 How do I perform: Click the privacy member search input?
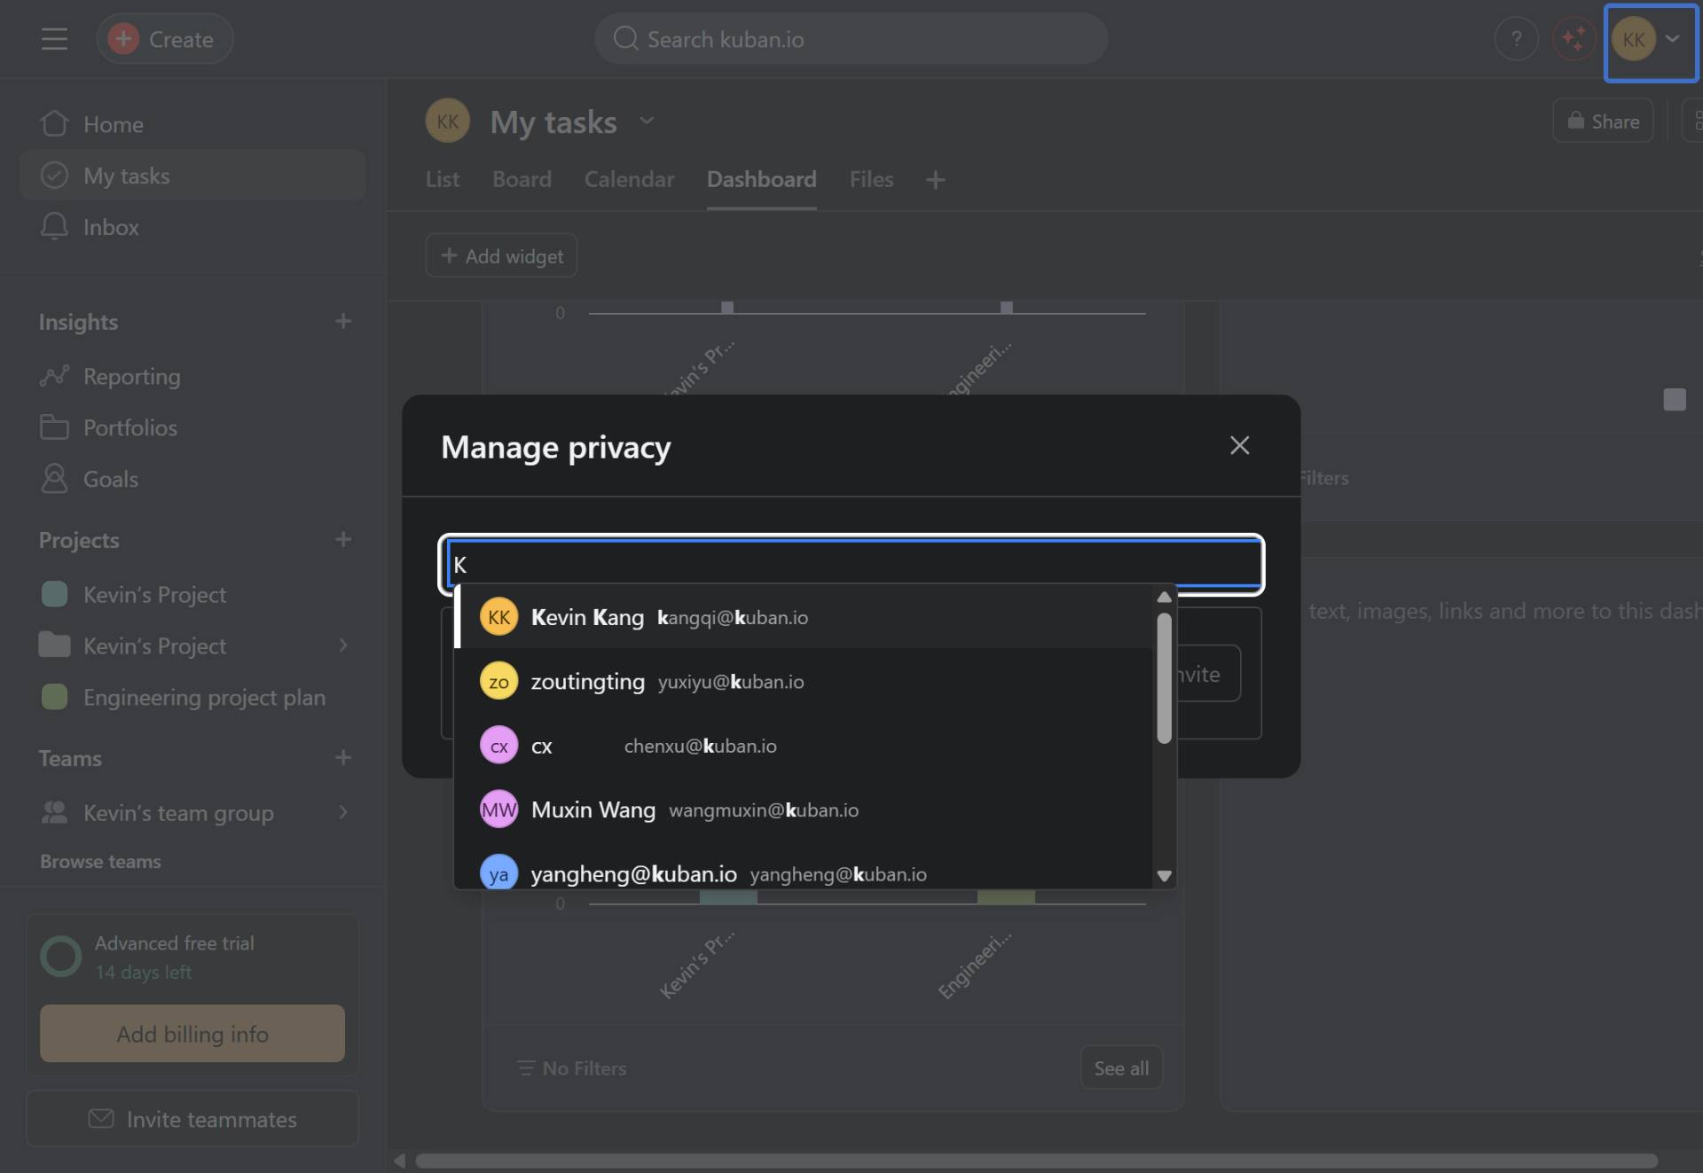click(851, 565)
